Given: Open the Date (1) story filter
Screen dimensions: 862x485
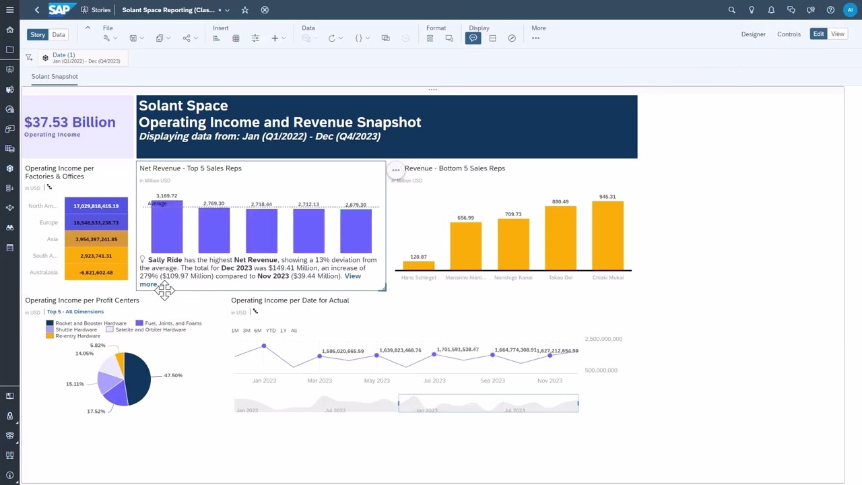Looking at the screenshot, I should tap(82, 58).
